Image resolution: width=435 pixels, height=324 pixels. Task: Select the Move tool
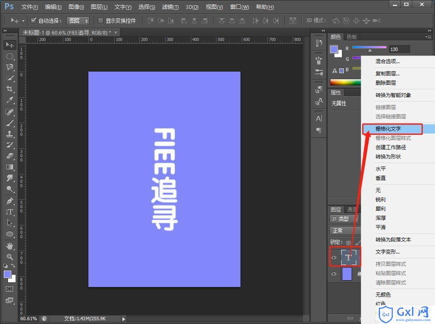pos(10,45)
